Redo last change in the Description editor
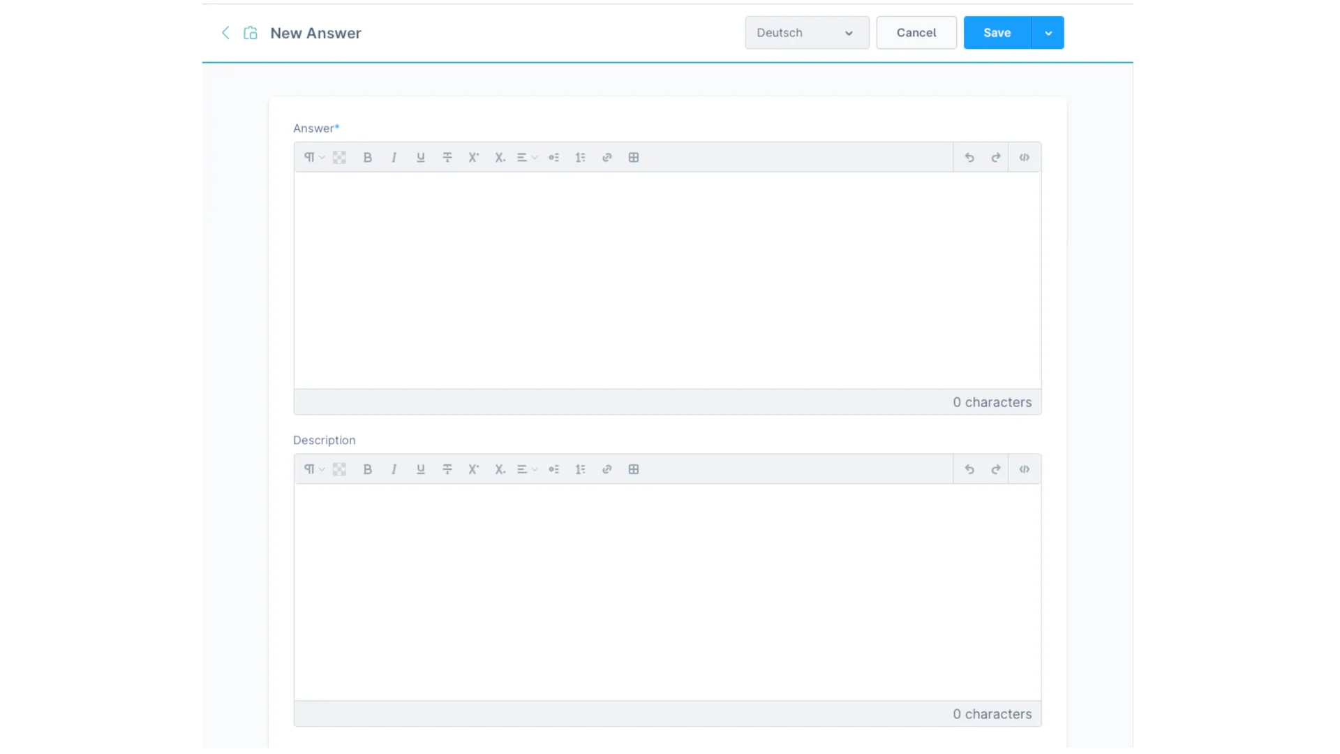1340x754 pixels. (995, 468)
